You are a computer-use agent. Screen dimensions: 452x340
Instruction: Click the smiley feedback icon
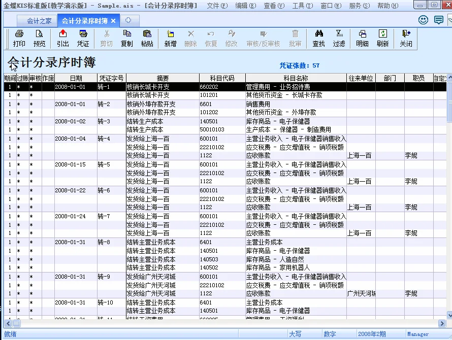(x=424, y=19)
